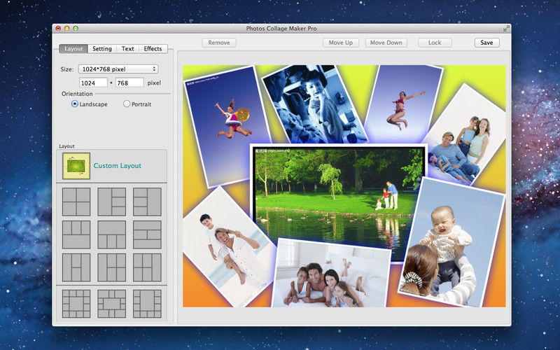This screenshot has width=560, height=350.
Task: Select layout with tall center and cells on three sides
Action: coord(147,304)
